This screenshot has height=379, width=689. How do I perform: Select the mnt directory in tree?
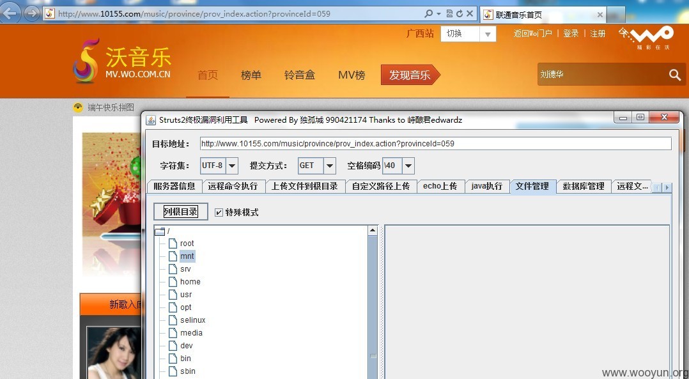[187, 256]
